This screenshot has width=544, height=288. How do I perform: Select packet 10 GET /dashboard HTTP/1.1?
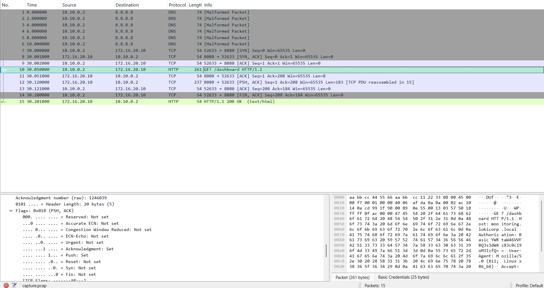(x=272, y=69)
